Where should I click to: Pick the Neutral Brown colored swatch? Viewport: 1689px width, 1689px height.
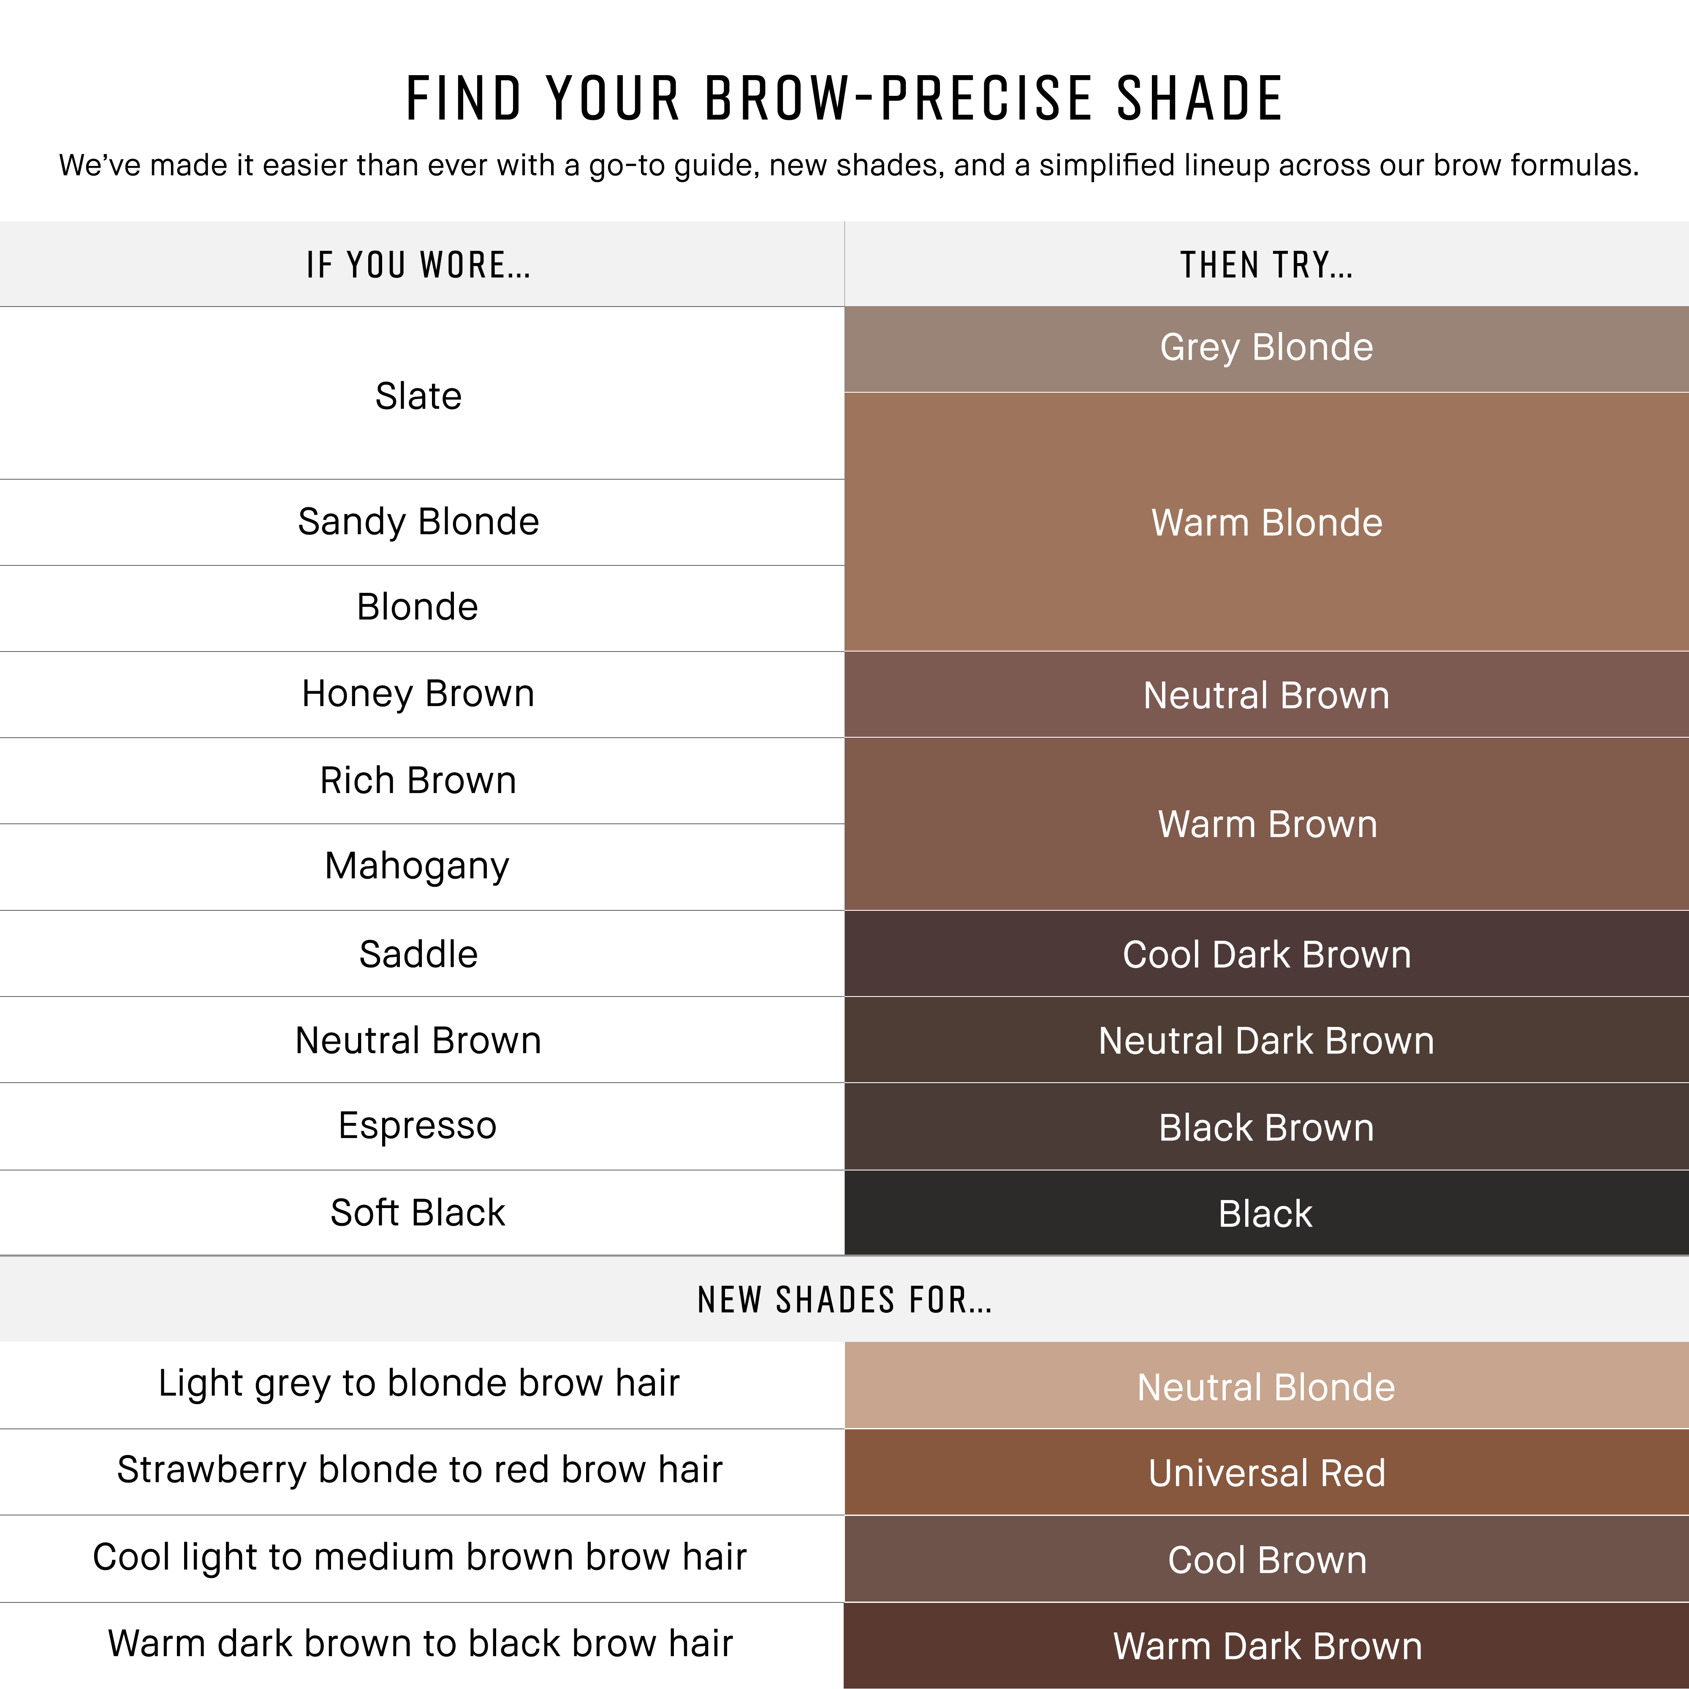click(x=1266, y=695)
